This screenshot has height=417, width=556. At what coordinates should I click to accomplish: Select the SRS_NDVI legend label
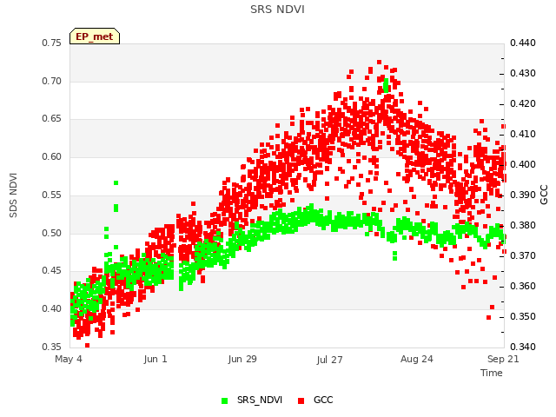(260, 400)
